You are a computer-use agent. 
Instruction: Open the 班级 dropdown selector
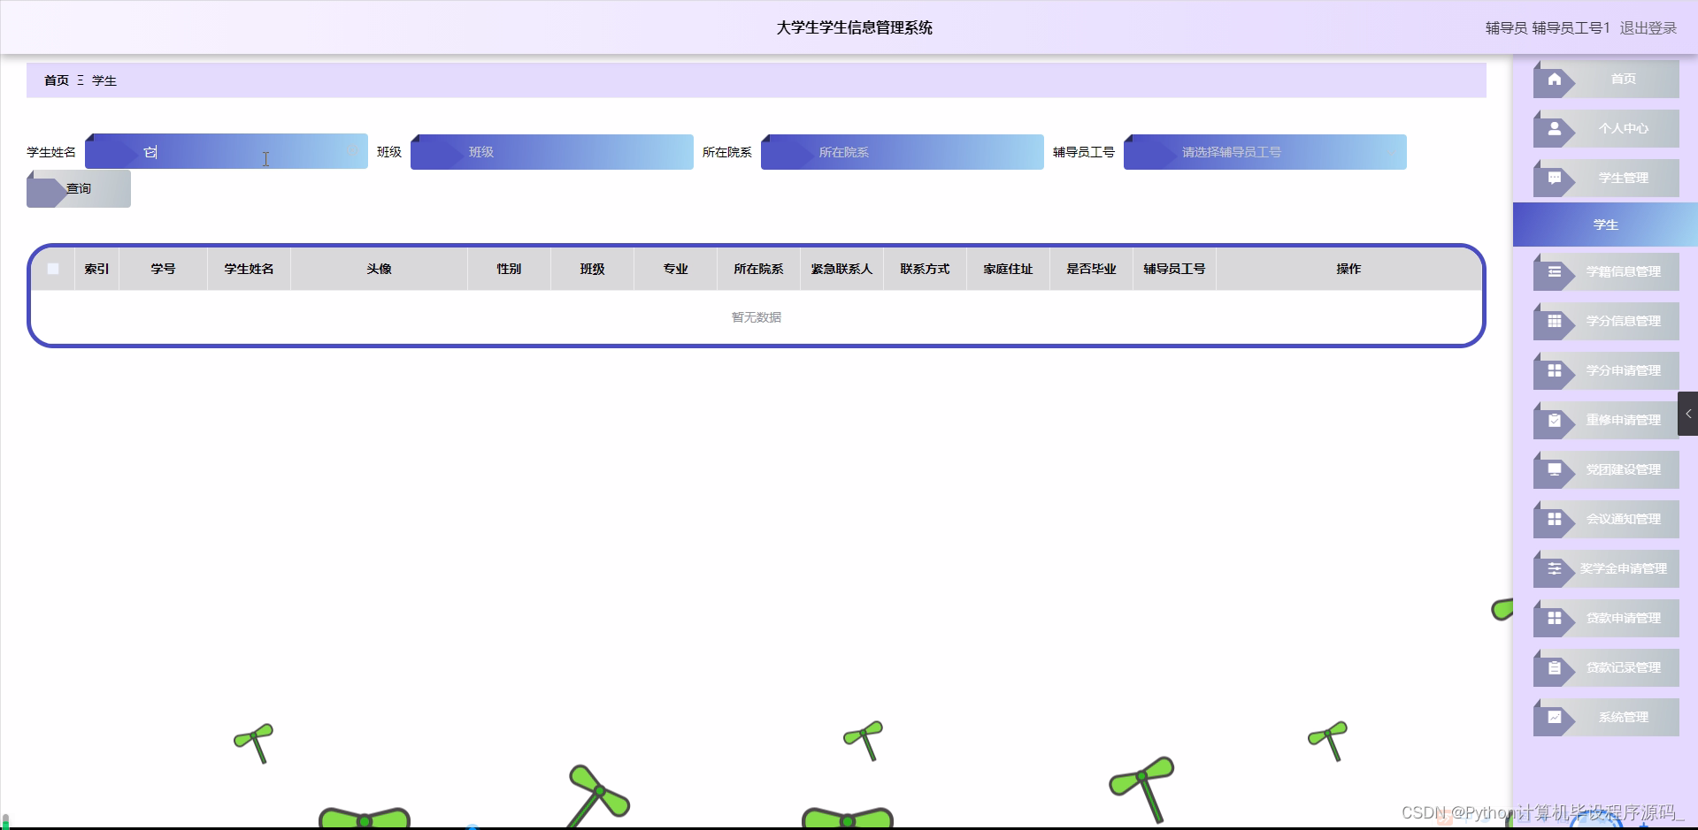550,151
